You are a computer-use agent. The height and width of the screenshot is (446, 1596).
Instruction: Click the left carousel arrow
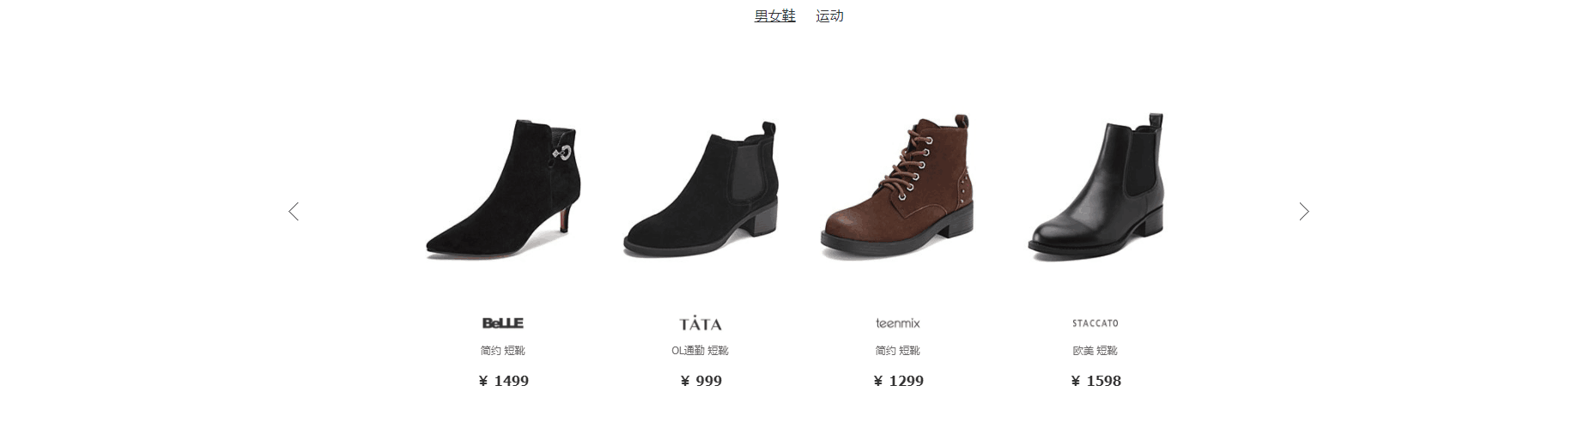(x=294, y=212)
